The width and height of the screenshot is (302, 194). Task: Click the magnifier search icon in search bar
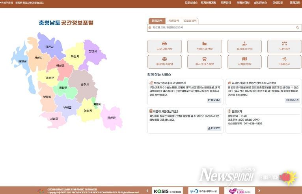pos(298,28)
